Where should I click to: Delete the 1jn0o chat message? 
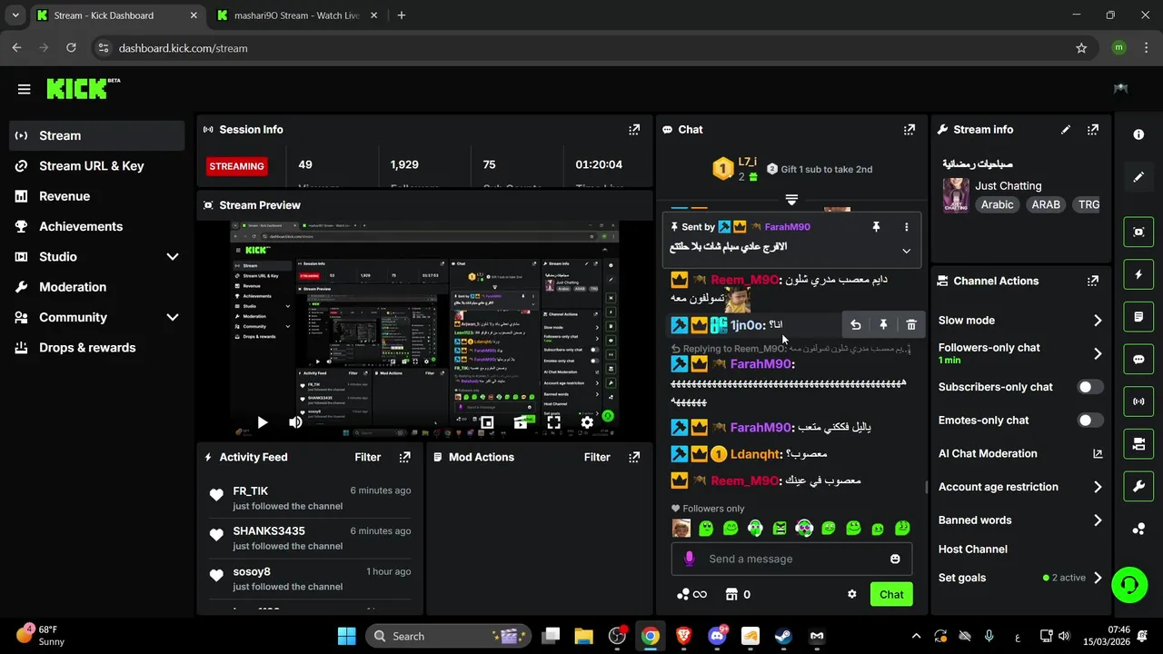pyautogui.click(x=911, y=325)
